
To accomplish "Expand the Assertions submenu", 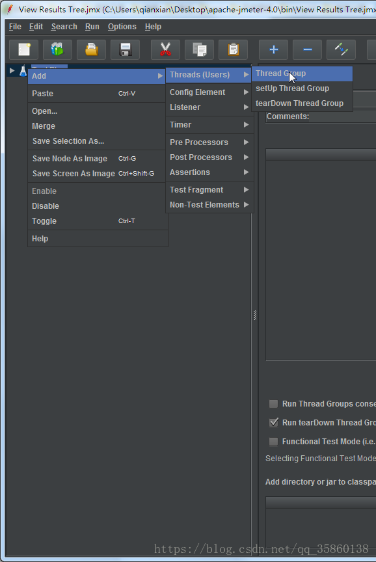I will point(209,172).
